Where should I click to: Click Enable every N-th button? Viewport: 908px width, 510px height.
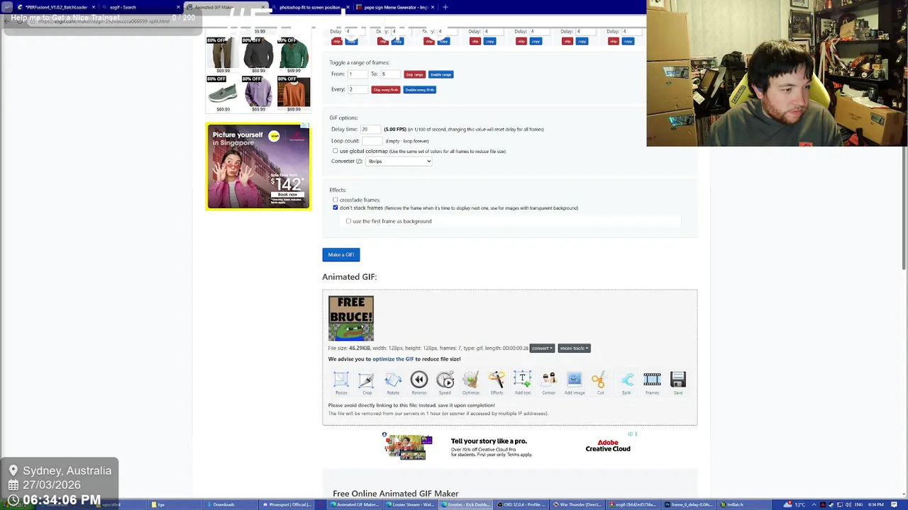pyautogui.click(x=420, y=90)
